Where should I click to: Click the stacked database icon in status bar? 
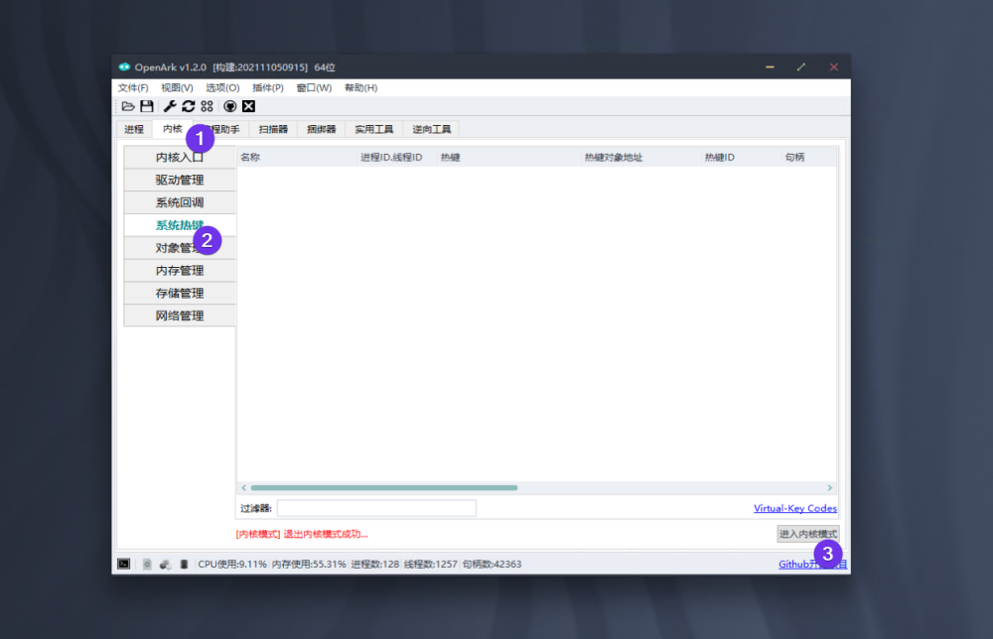click(184, 564)
